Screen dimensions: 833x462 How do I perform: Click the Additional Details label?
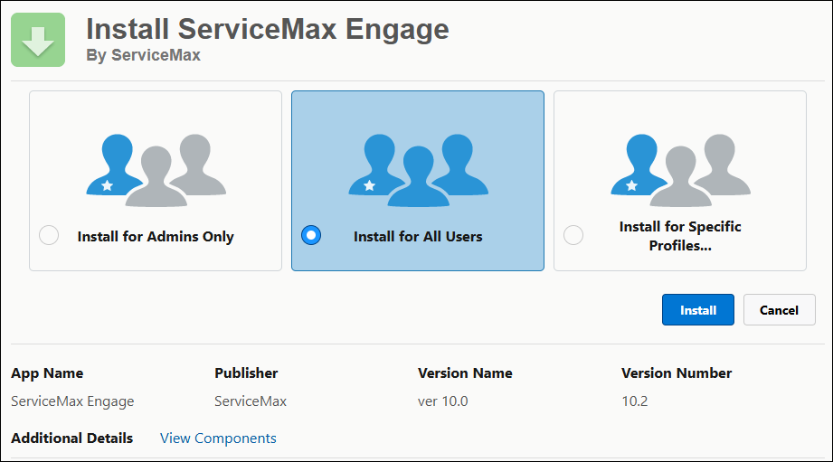(x=72, y=438)
